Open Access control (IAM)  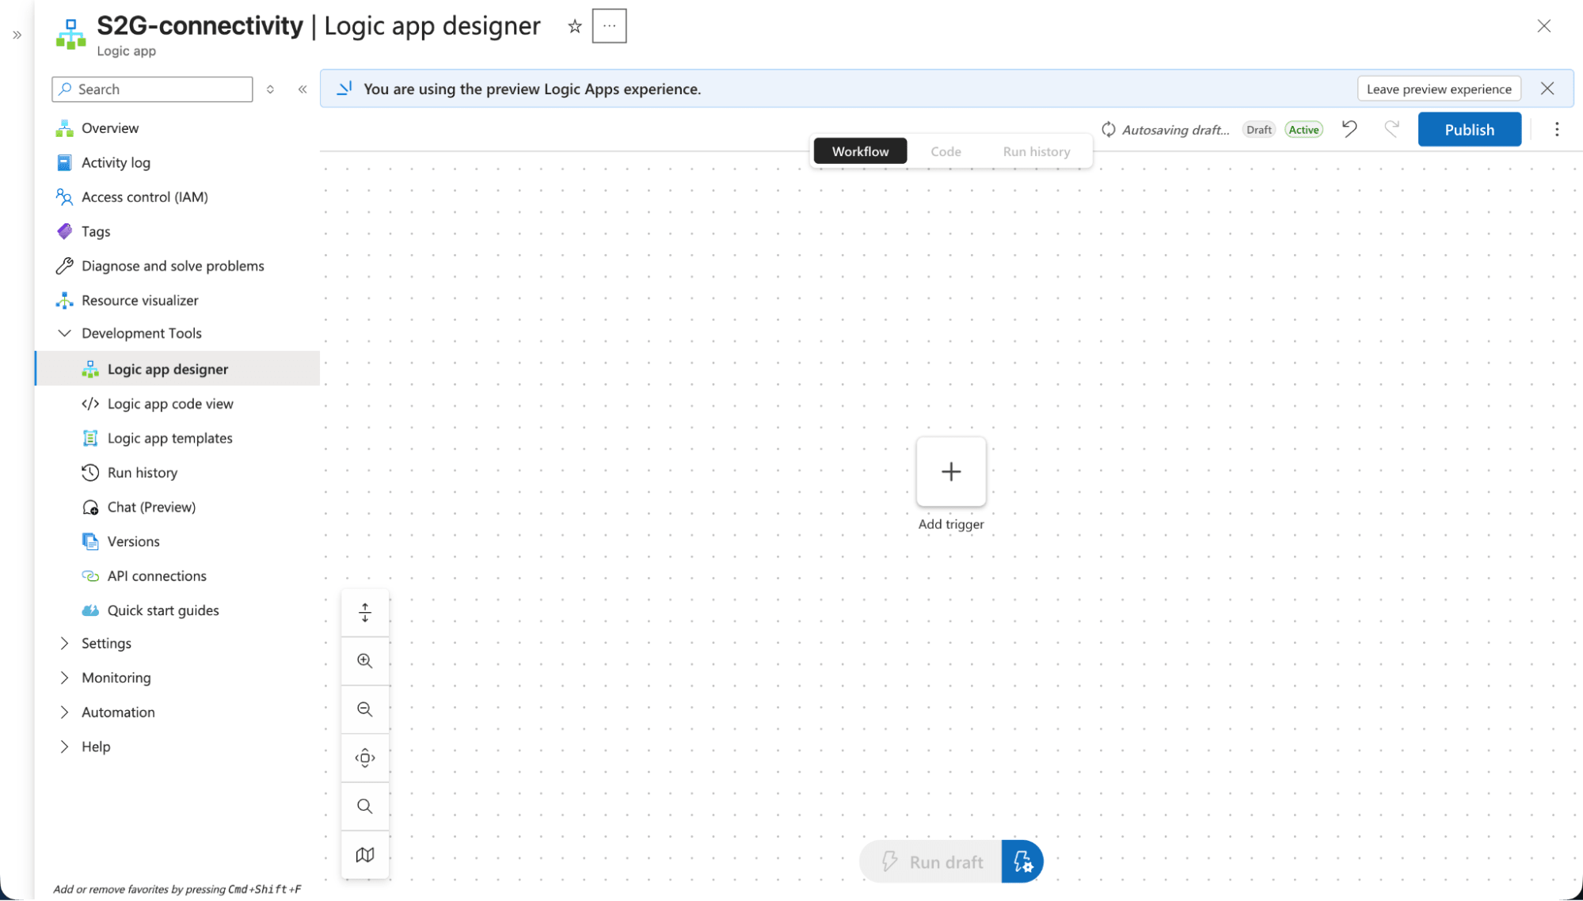pyautogui.click(x=145, y=197)
